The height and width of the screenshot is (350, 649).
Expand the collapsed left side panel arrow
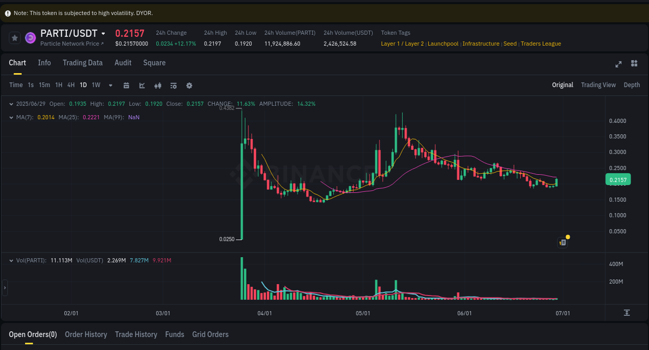(4, 287)
